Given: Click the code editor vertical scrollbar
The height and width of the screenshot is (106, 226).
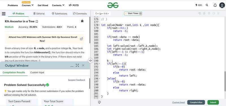Looking at the screenshot, I should (225, 81).
